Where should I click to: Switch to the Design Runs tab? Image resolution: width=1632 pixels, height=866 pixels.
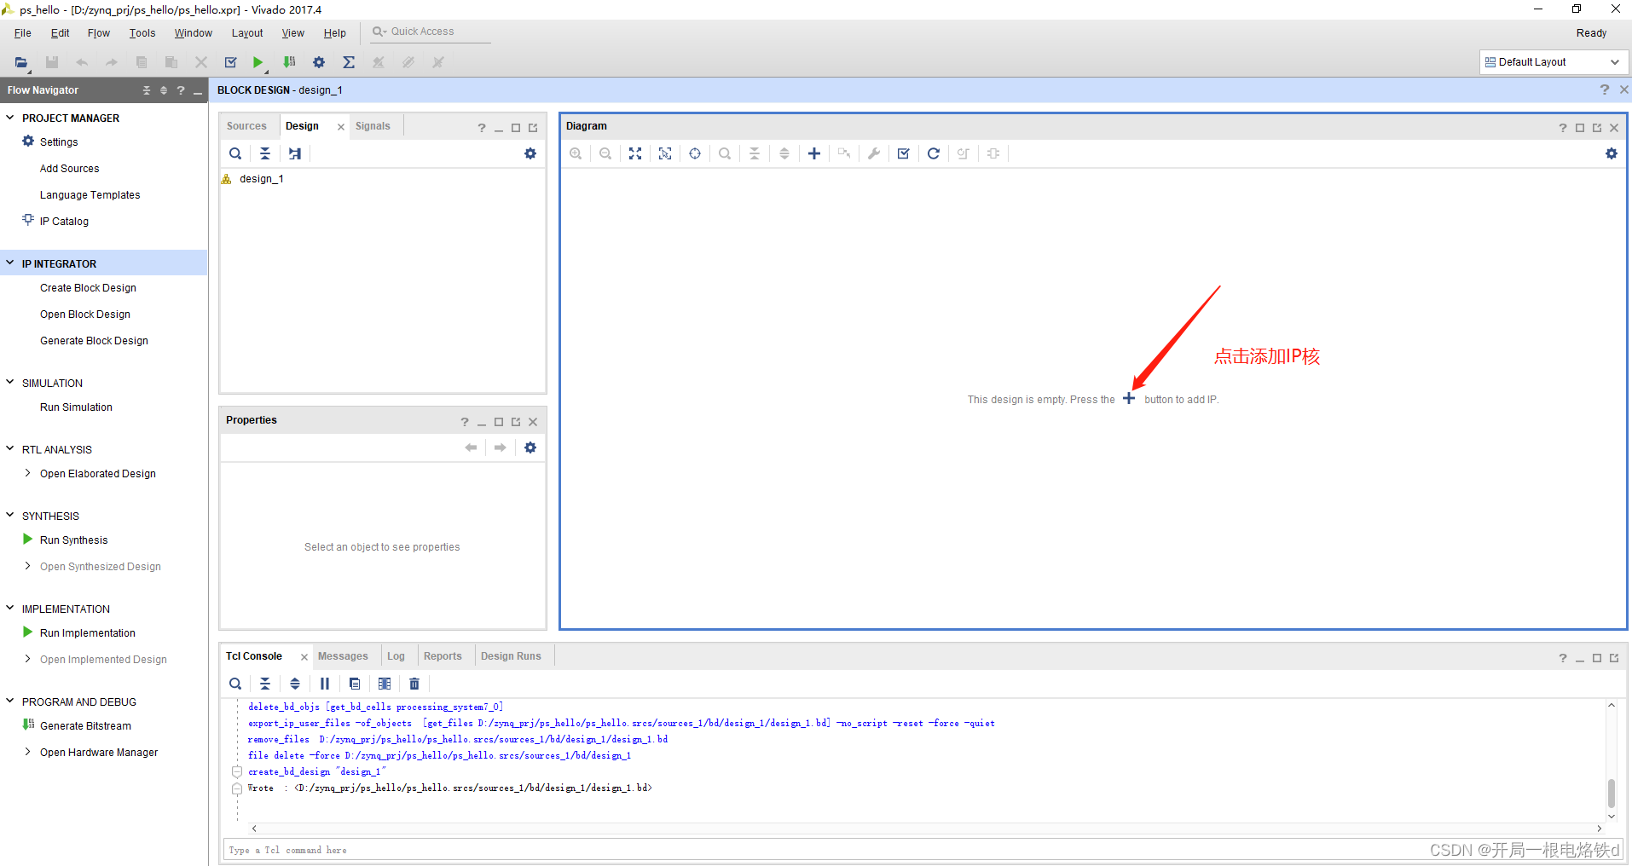click(511, 656)
